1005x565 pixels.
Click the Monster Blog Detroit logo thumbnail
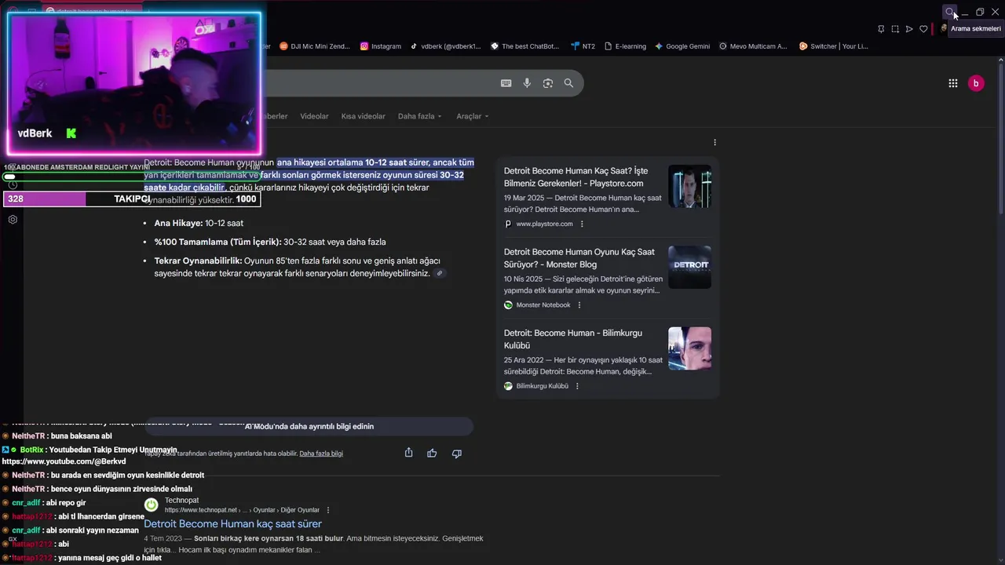(x=689, y=267)
